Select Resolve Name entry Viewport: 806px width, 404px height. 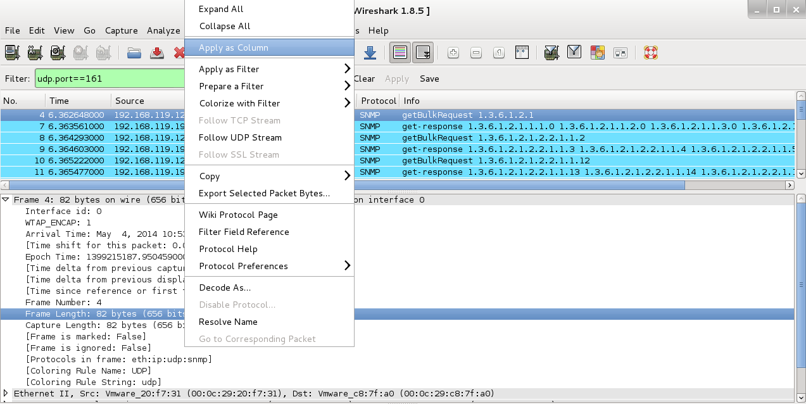[269, 322]
